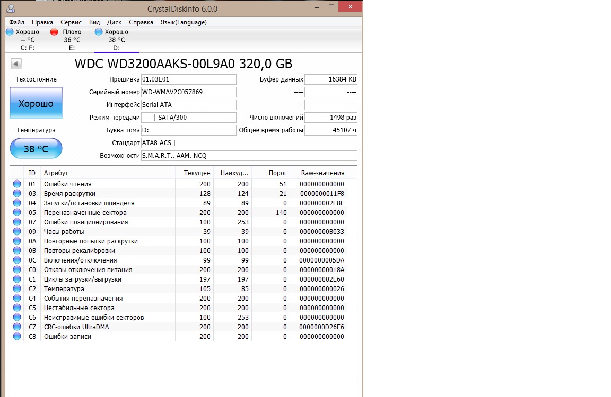
Task: Click the Прошивка field 01.03E01
Action: tap(189, 79)
